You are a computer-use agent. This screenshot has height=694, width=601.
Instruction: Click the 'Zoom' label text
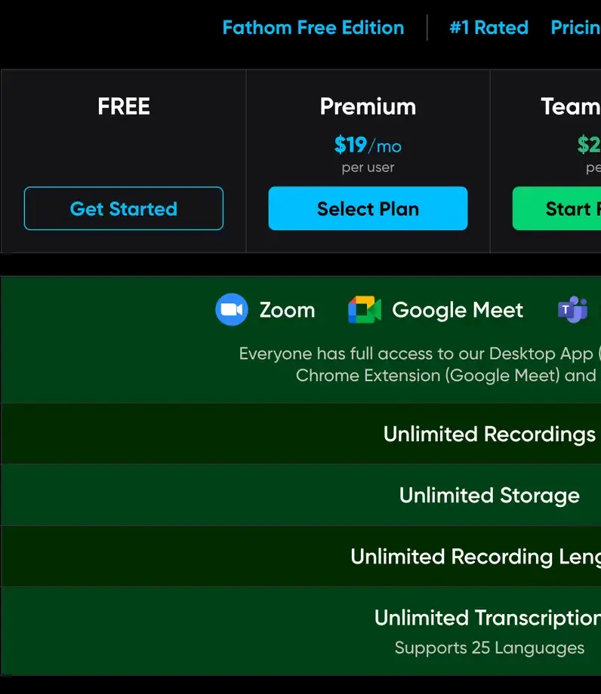(x=287, y=310)
